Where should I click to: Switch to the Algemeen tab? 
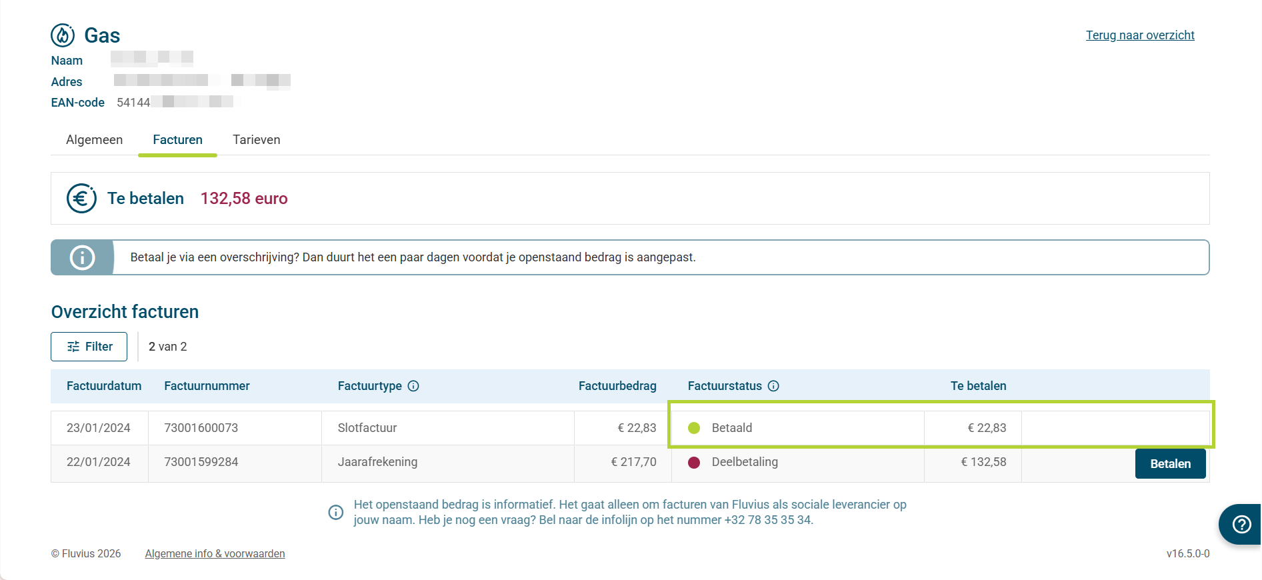tap(94, 140)
